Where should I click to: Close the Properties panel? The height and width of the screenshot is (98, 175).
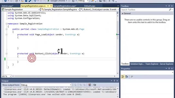coord(172,69)
